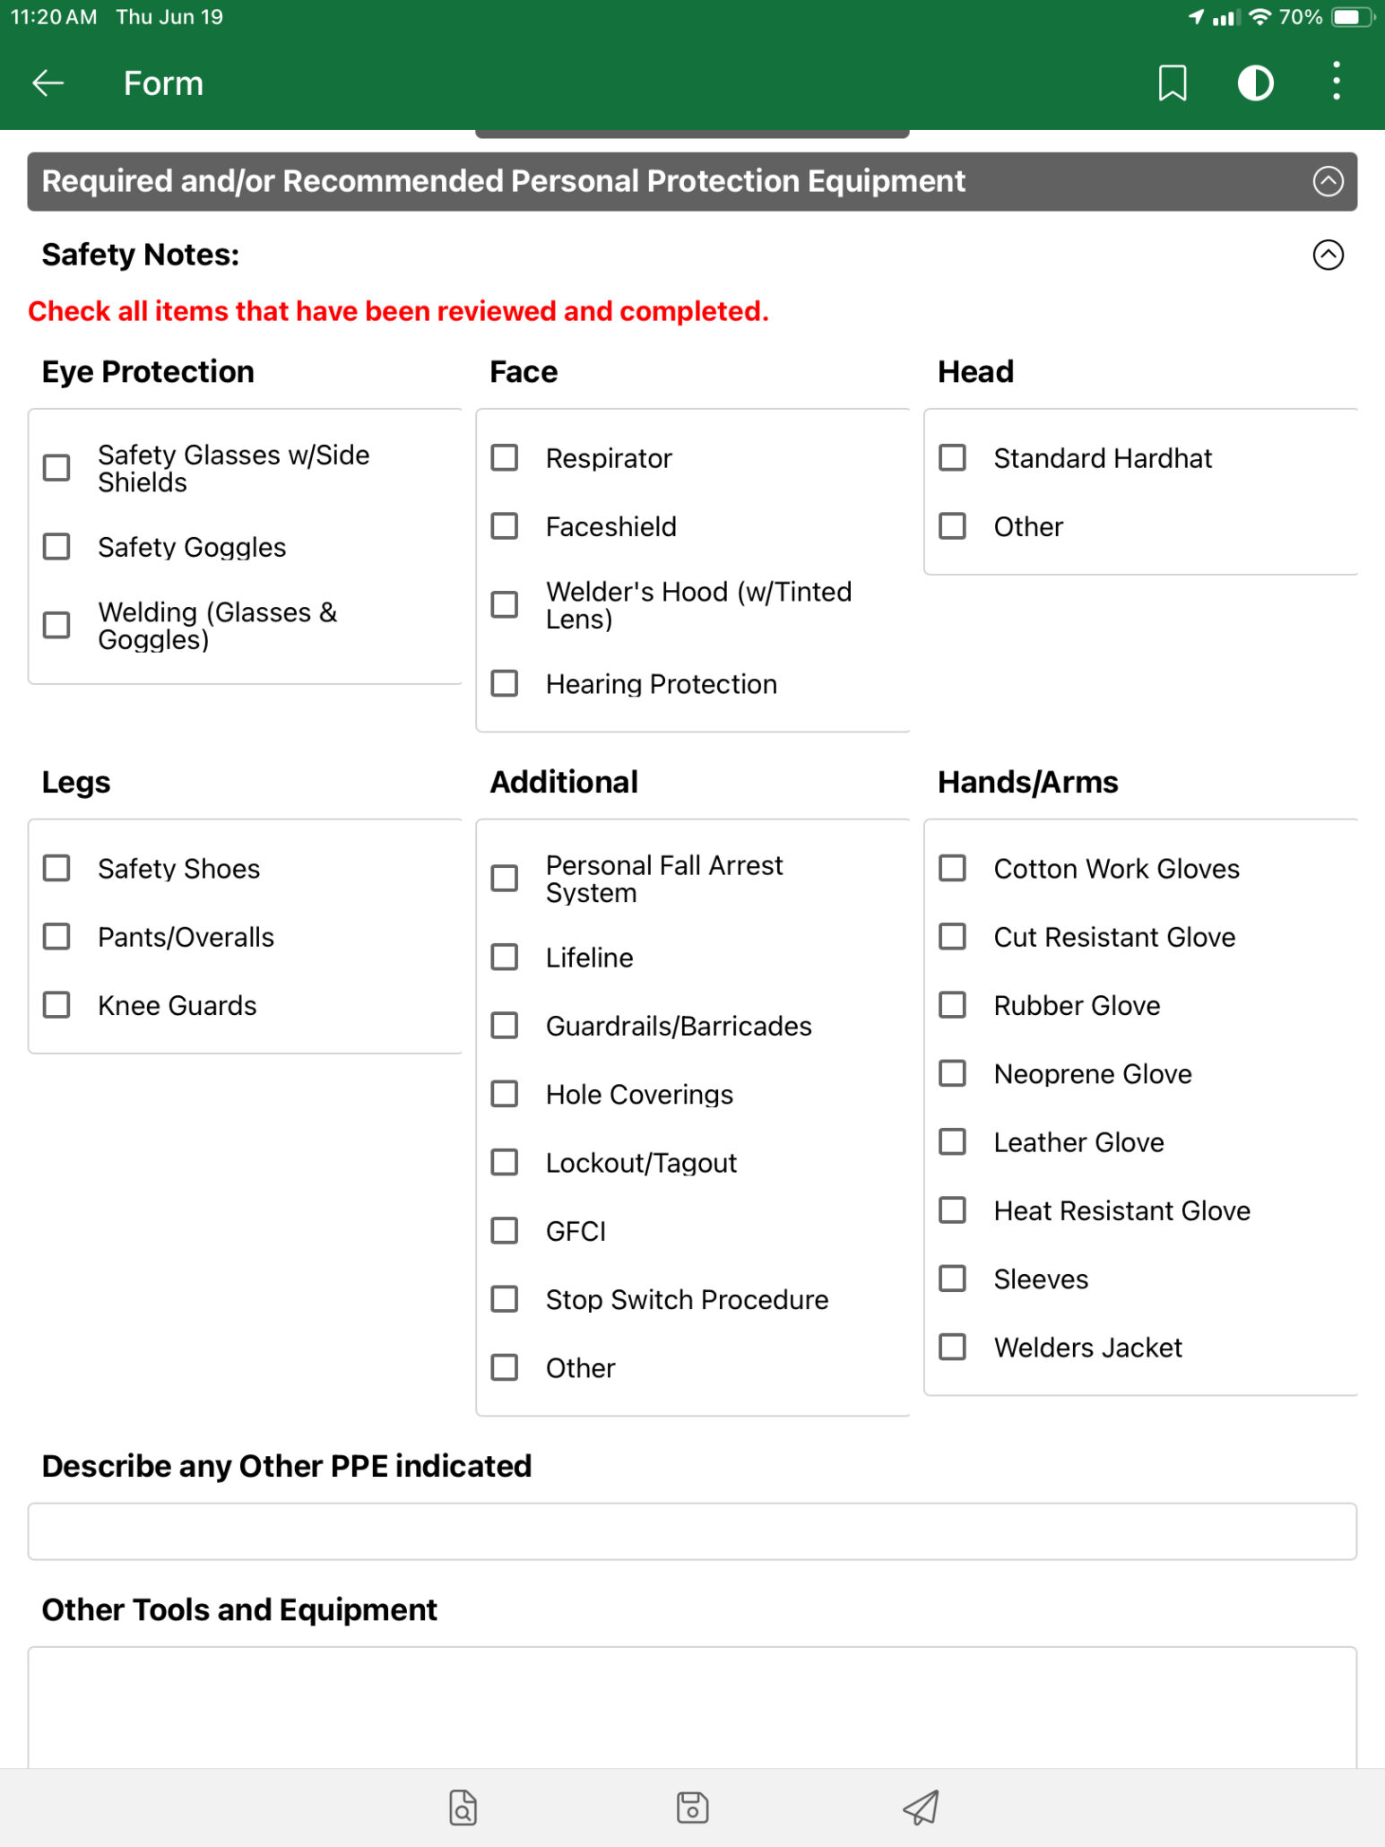Select the Welders Jacket checkbox
1385x1847 pixels.
point(952,1348)
